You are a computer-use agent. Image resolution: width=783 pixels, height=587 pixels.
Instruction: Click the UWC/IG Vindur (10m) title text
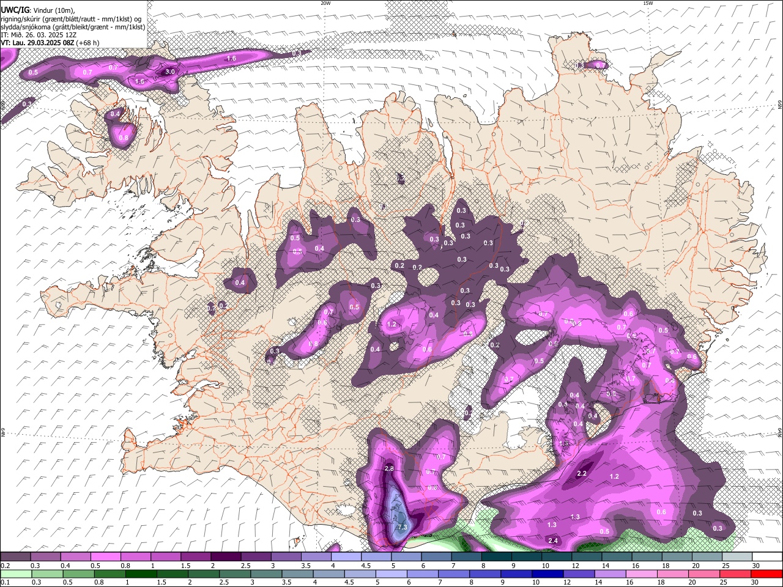click(x=38, y=10)
